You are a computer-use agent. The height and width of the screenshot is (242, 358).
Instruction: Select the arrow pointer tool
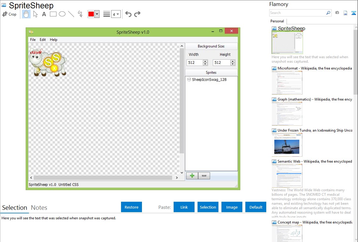tap(35, 14)
